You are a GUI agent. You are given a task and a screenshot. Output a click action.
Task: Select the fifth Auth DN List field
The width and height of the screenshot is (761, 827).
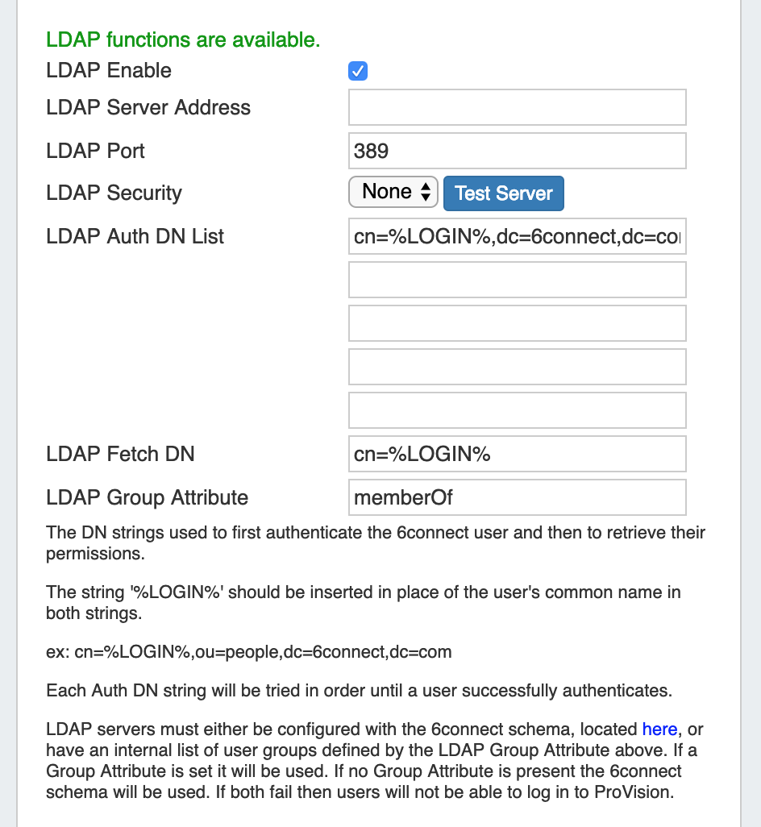517,410
